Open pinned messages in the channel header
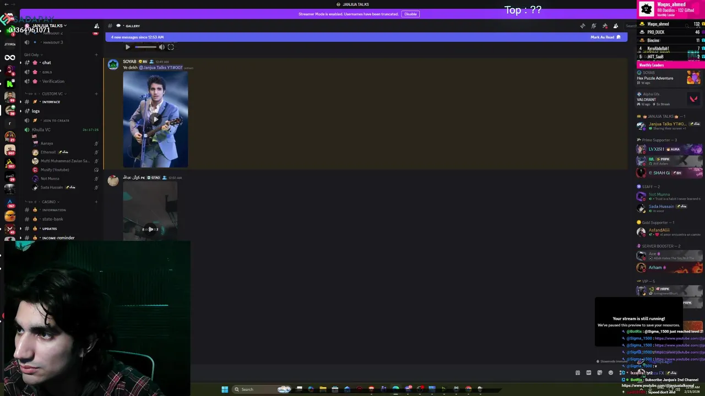Viewport: 705px width, 396px height. (605, 26)
